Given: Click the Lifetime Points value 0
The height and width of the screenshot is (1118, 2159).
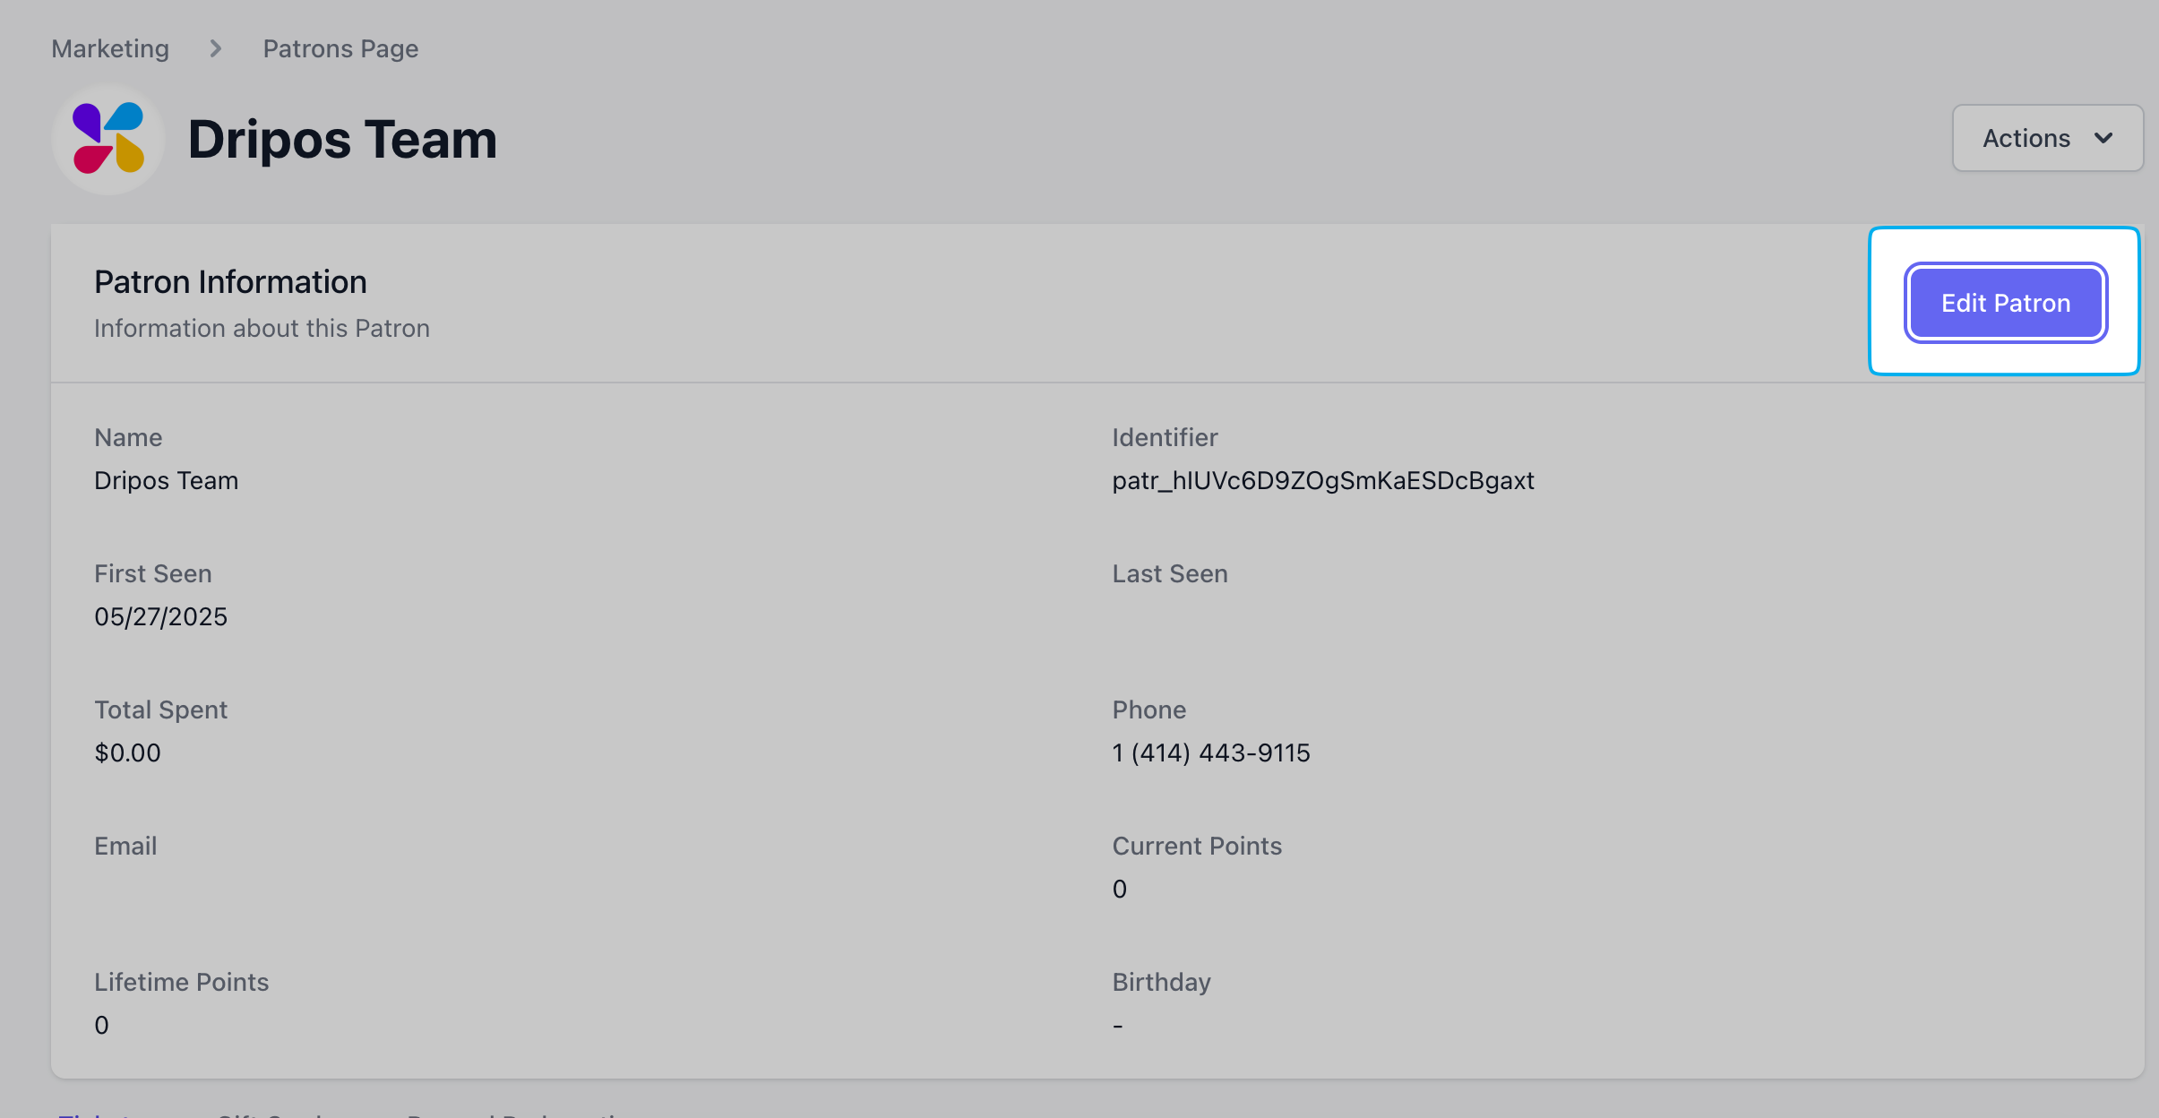Looking at the screenshot, I should [x=102, y=1025].
